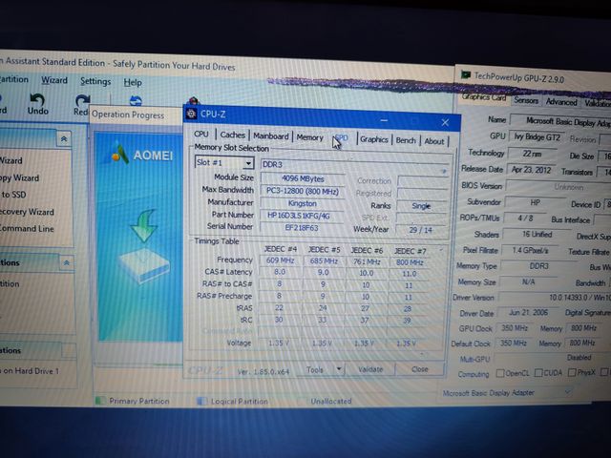Switch to the Graphics tab in CPU-Z
This screenshot has width=611, height=458.
(x=373, y=139)
